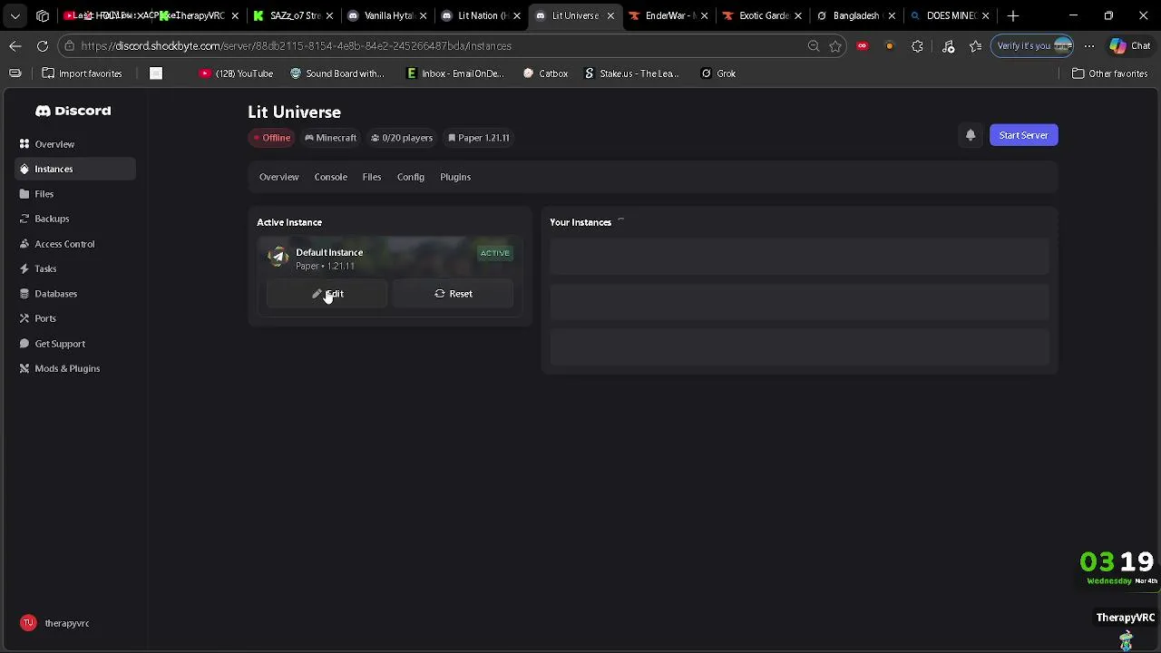1161x653 pixels.
Task: Click the 0/20 players label
Action: (402, 138)
